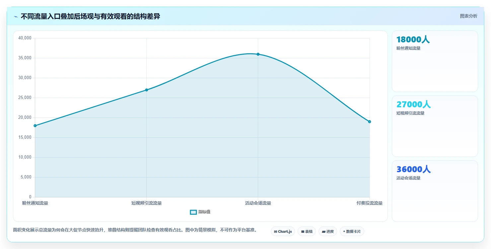491x249 pixels.
Task: Click the y-axis tick 25,000
Action: [x=25, y=98]
